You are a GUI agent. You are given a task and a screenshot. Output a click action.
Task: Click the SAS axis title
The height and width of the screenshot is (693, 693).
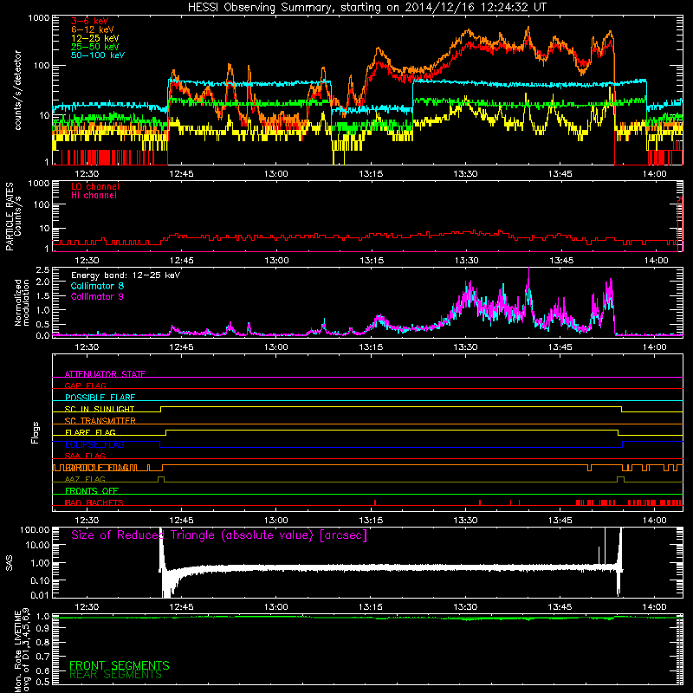(10, 562)
